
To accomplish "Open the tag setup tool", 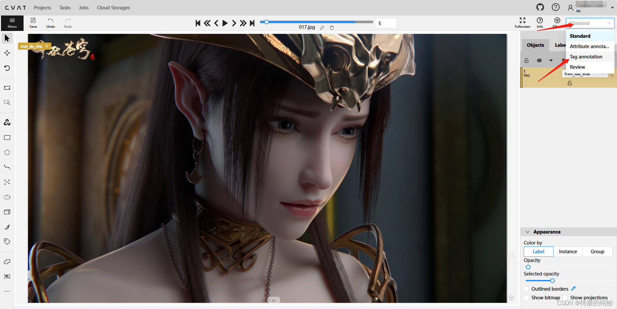I will coord(7,242).
